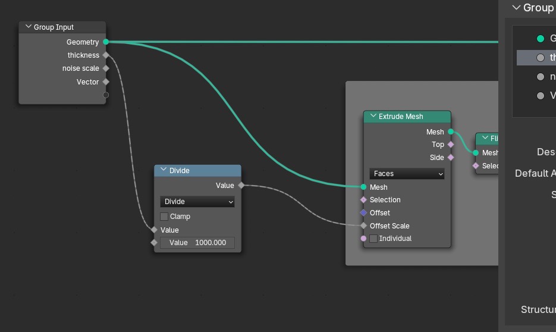
Task: Open the Divide operation dropdown
Action: tap(197, 202)
